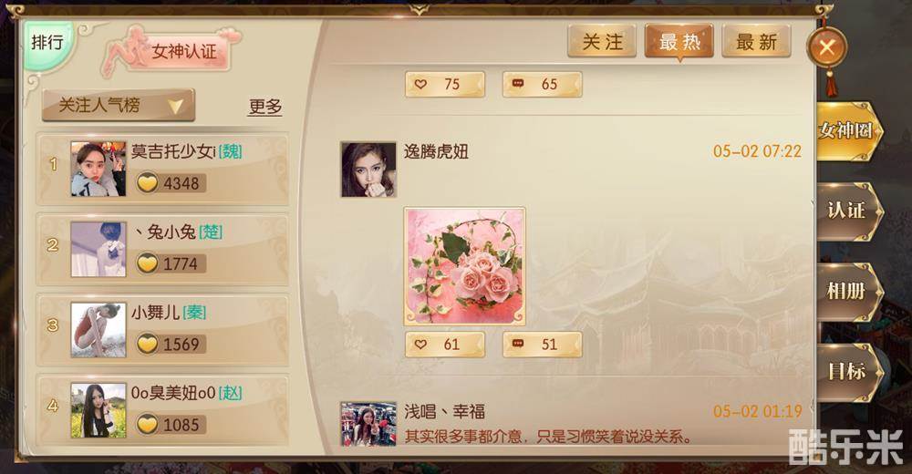The height and width of the screenshot is (474, 912).
Task: Click the gold heart icon beside 1085
Action: click(147, 425)
